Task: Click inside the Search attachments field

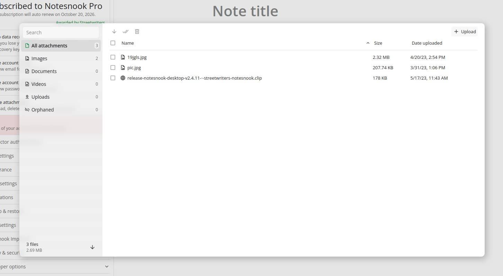Action: point(61,32)
